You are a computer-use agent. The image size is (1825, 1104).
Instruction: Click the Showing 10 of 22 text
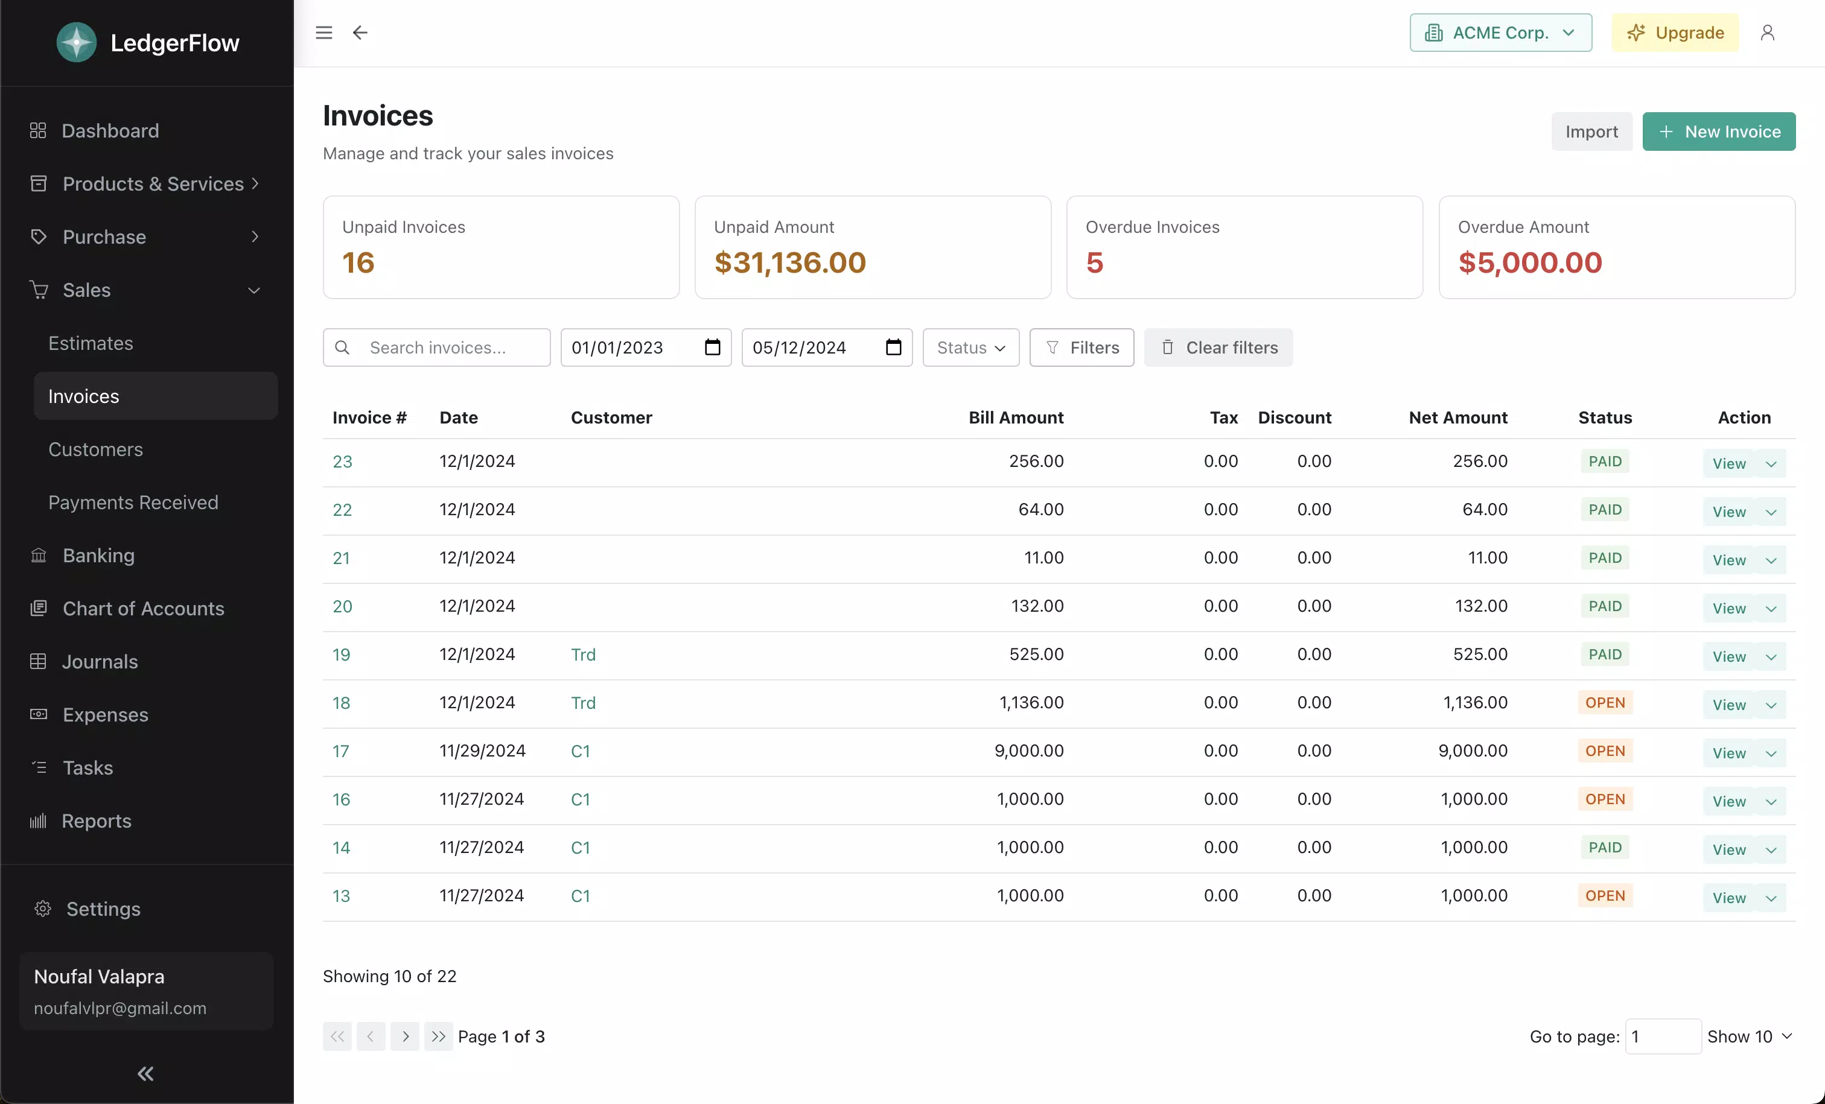pos(390,977)
